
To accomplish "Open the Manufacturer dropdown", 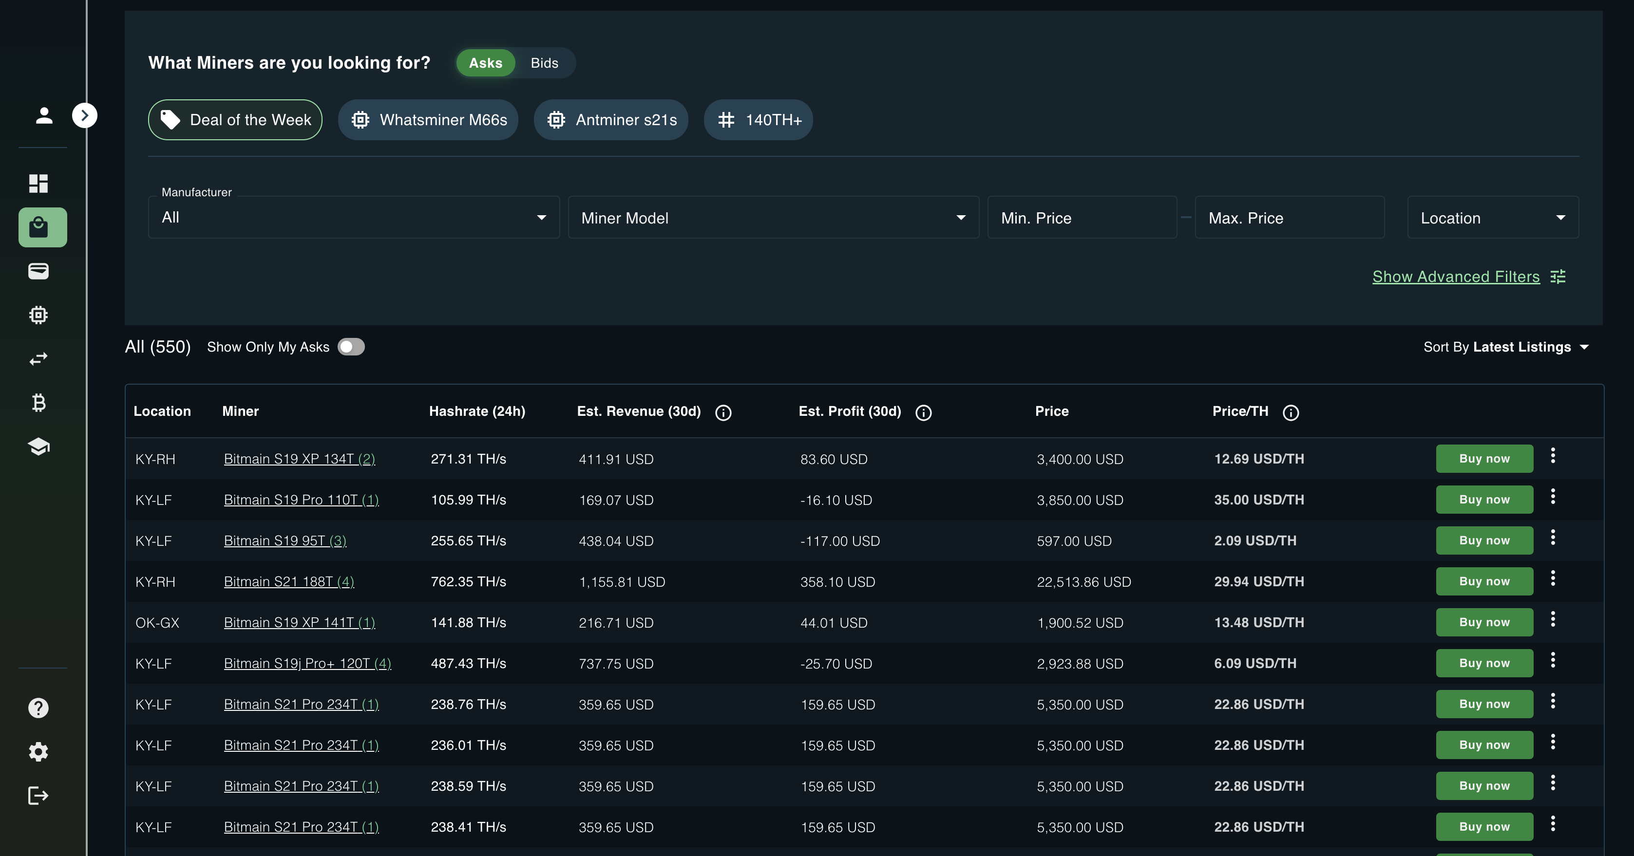I will click(x=353, y=218).
